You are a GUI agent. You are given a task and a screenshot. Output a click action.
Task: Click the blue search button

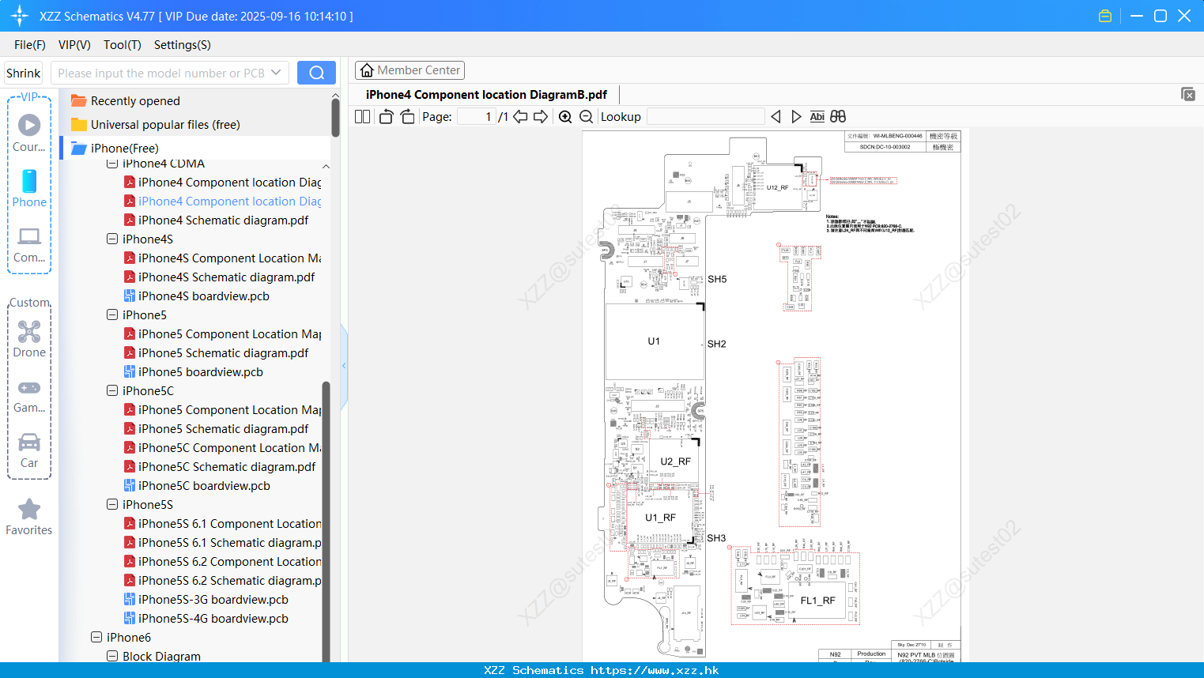click(x=316, y=73)
